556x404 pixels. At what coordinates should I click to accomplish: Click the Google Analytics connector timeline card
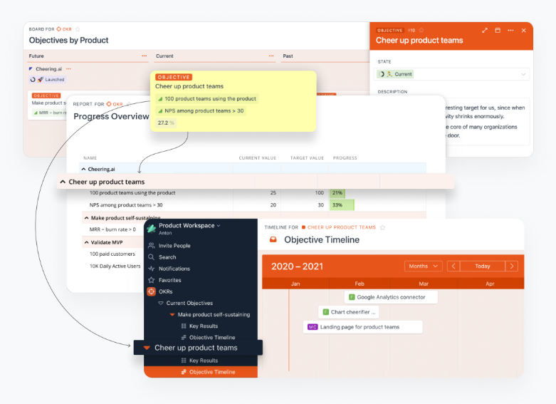[390, 297]
